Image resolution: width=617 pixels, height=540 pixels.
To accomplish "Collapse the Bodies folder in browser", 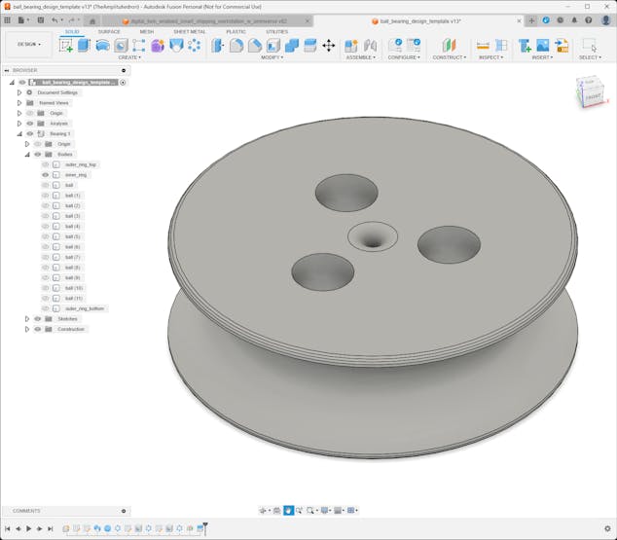I will 27,154.
